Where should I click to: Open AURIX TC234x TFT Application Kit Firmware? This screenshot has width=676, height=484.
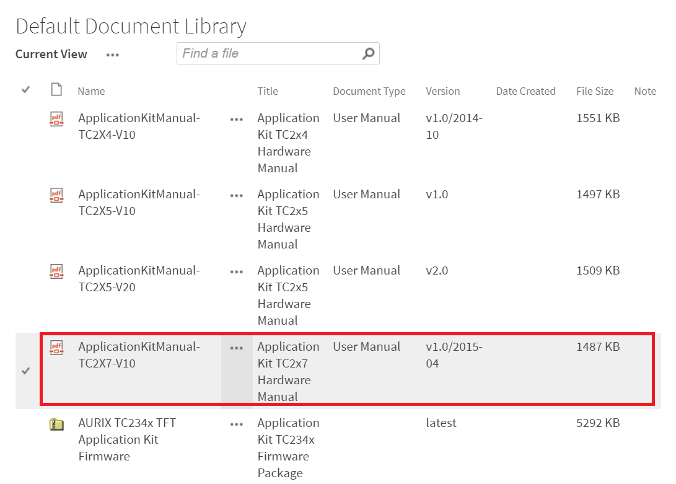pos(127,439)
